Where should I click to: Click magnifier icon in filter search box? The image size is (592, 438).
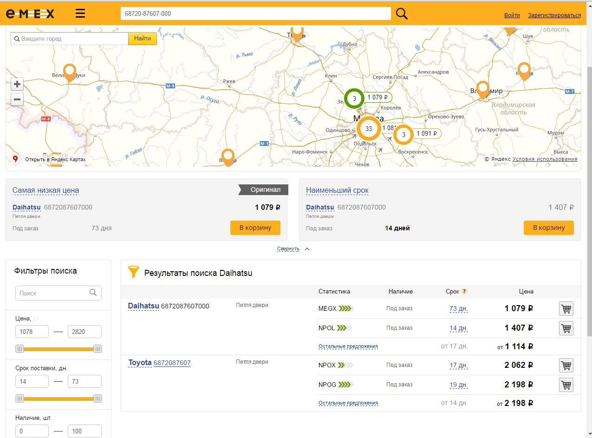[x=93, y=293]
